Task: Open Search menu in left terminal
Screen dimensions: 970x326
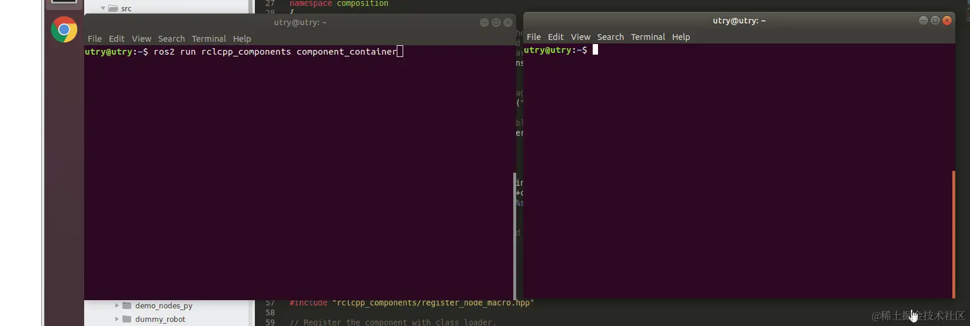Action: click(171, 39)
